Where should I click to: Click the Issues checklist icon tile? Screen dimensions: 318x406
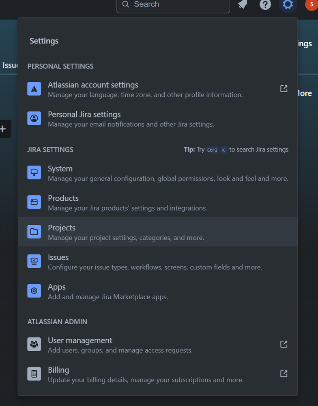(34, 261)
